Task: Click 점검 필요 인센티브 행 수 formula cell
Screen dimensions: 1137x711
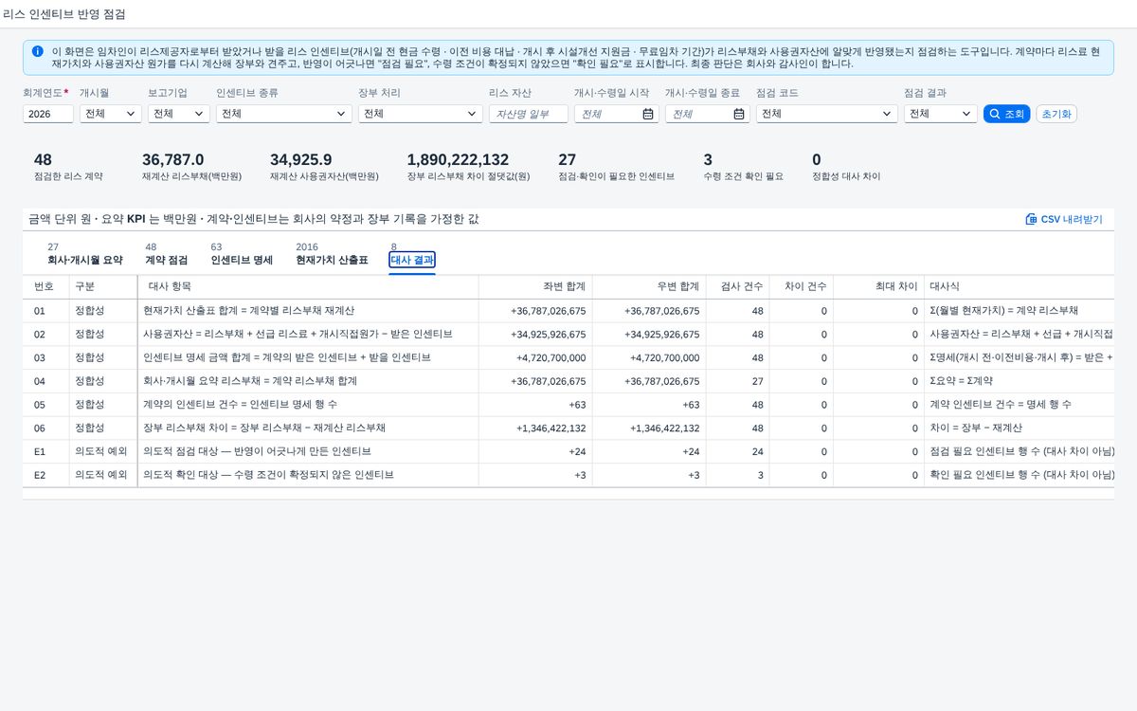Action: click(x=1019, y=451)
